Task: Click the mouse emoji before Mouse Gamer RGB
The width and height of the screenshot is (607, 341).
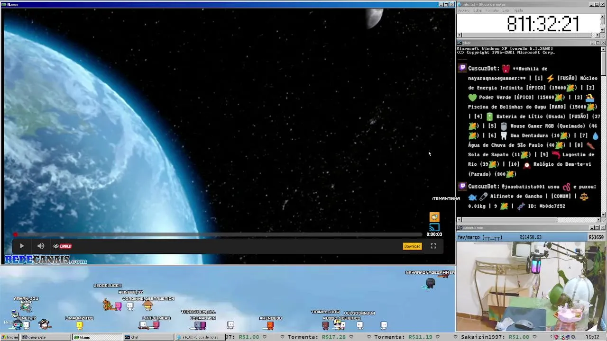Action: [x=504, y=126]
